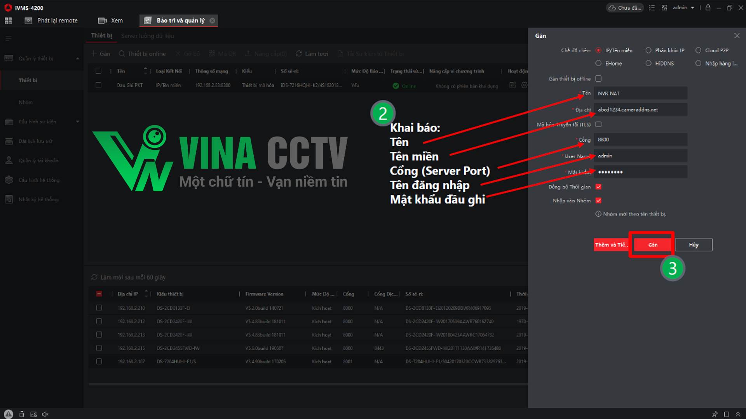Screen dimensions: 746x419
Task: Select HiDDNS radio option
Action: pyautogui.click(x=648, y=63)
